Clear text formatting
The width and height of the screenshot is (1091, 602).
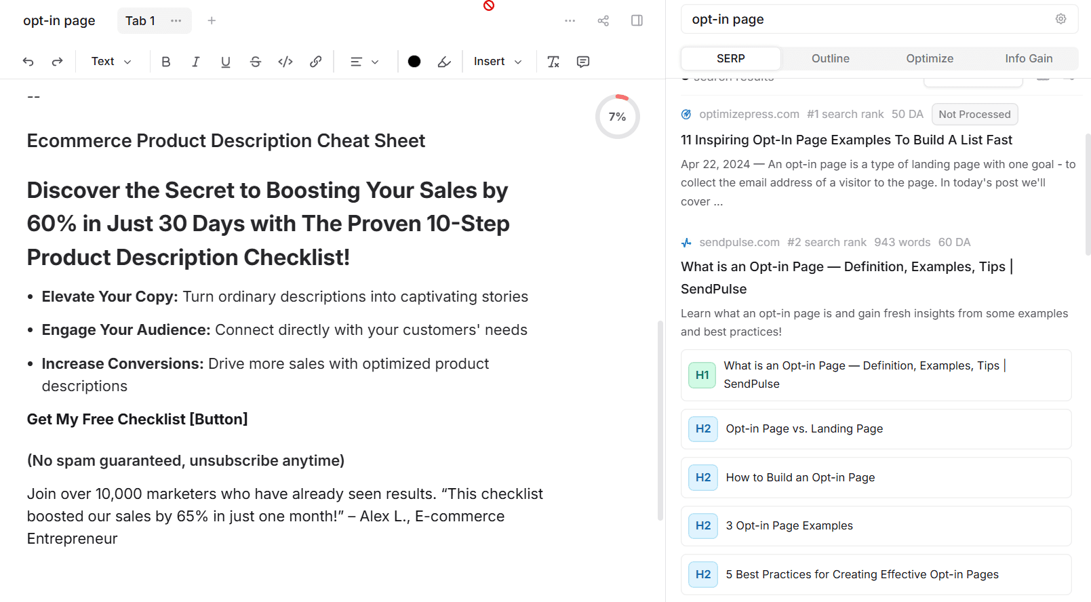pos(553,62)
